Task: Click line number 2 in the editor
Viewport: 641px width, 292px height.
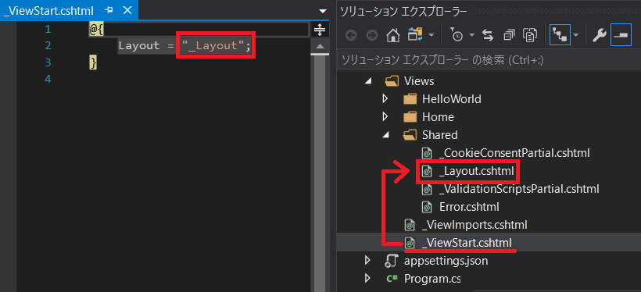Action: point(48,46)
